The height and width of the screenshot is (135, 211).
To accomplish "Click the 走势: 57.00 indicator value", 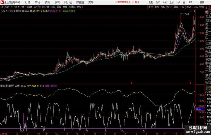I will coord(21,86).
